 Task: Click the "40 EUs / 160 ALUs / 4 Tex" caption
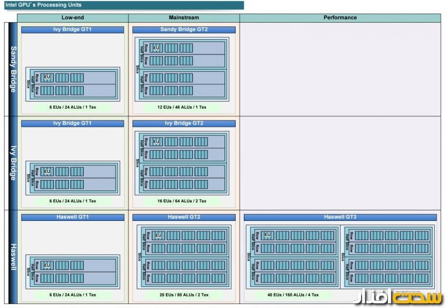[x=293, y=295]
